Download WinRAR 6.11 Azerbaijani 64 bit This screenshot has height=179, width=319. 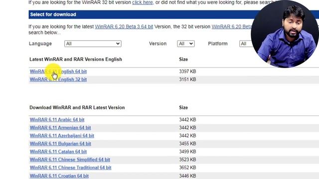(x=62, y=136)
